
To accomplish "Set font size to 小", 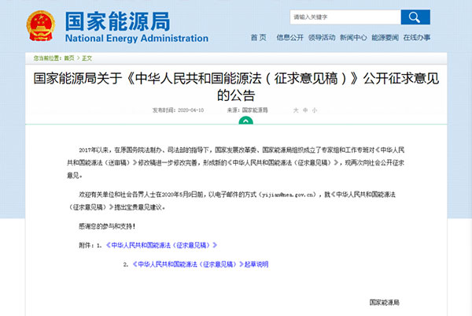I will click(x=315, y=110).
